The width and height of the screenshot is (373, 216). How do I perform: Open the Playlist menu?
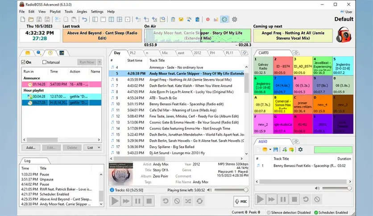tap(55, 12)
